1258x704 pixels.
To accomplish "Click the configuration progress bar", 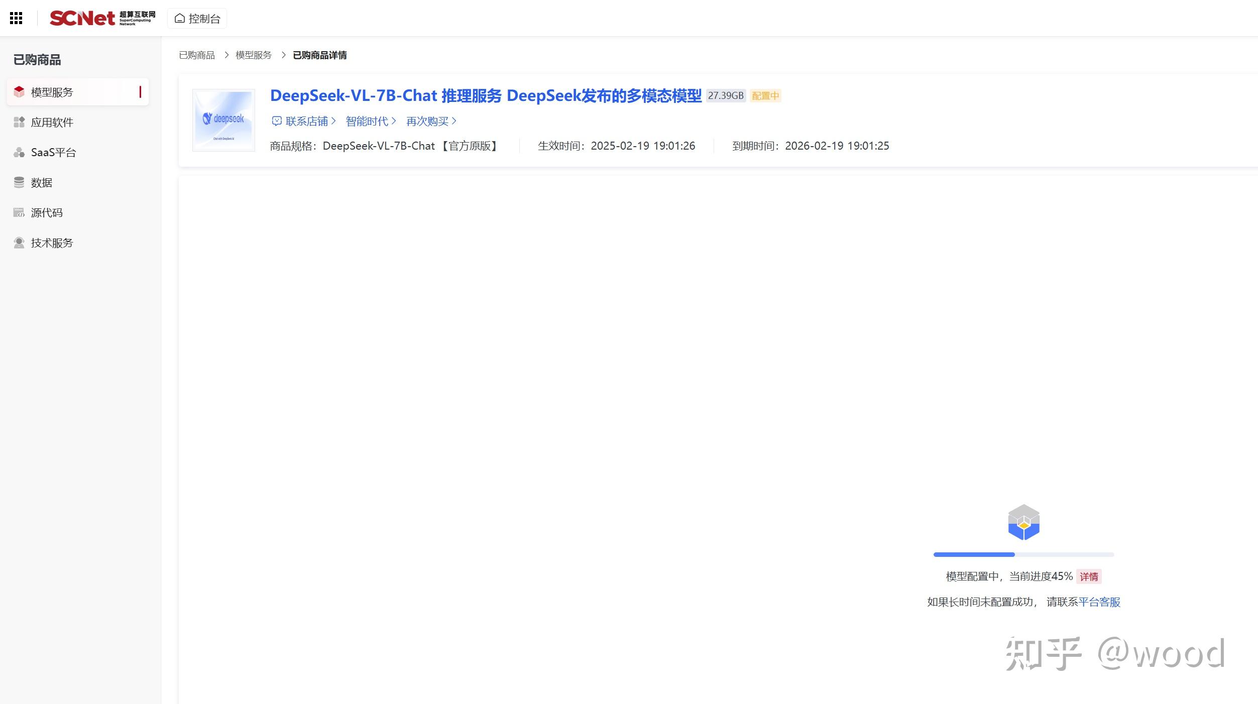I will point(1023,554).
